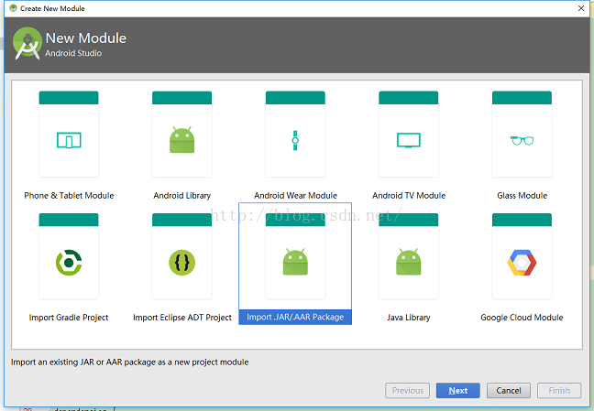Select the Android TV Module screen icon
The image size is (594, 411).
click(x=409, y=140)
